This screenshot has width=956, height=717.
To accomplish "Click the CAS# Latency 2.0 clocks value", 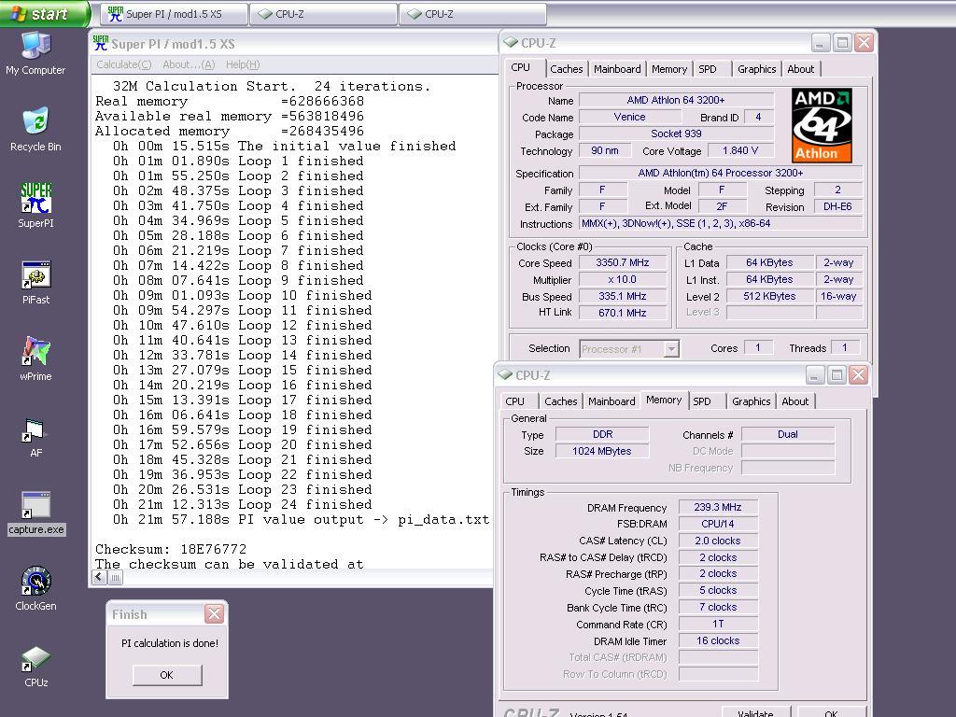I will click(718, 541).
